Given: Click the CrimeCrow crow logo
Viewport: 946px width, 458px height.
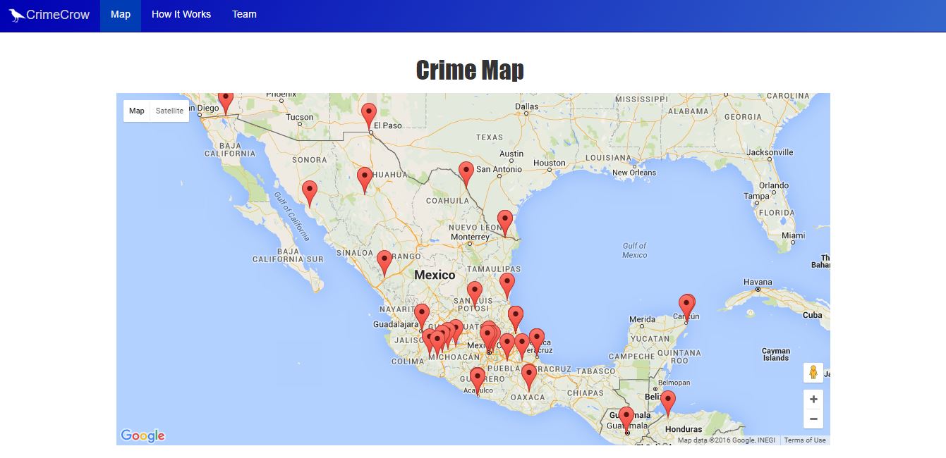Looking at the screenshot, I should tap(17, 15).
